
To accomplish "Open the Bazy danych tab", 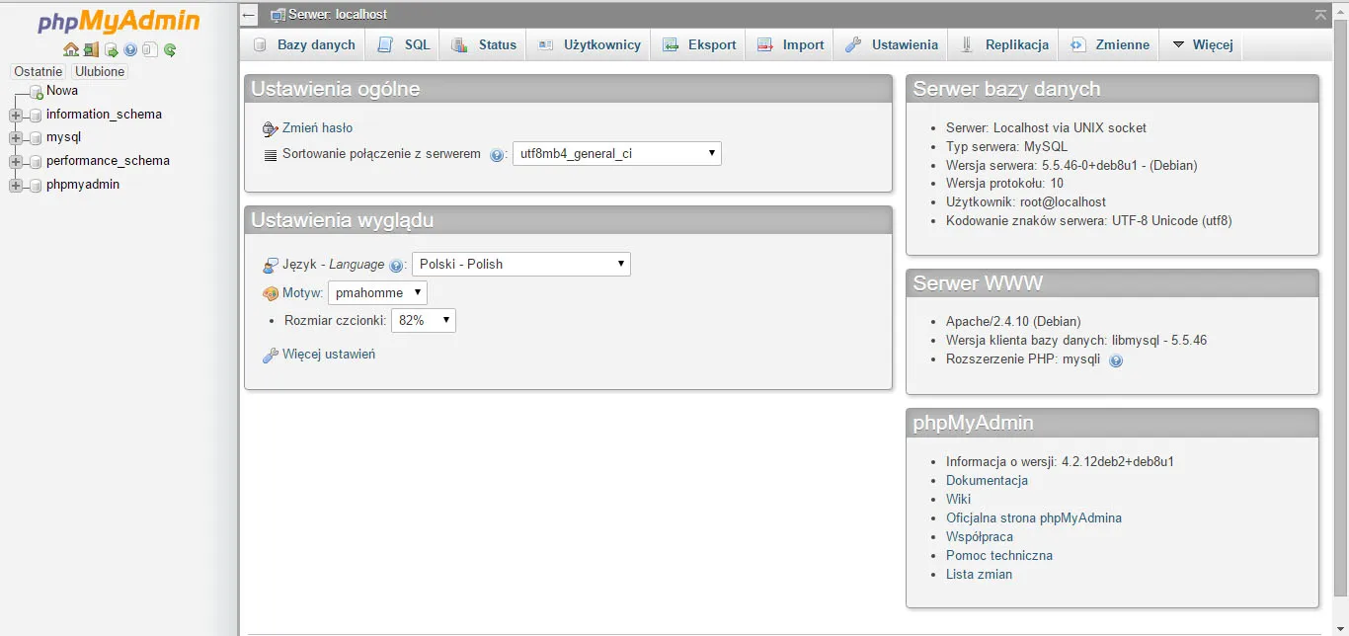I will [x=304, y=44].
